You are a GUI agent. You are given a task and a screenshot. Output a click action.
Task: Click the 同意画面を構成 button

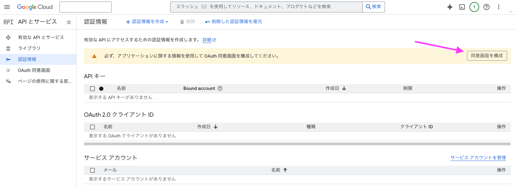click(x=487, y=56)
